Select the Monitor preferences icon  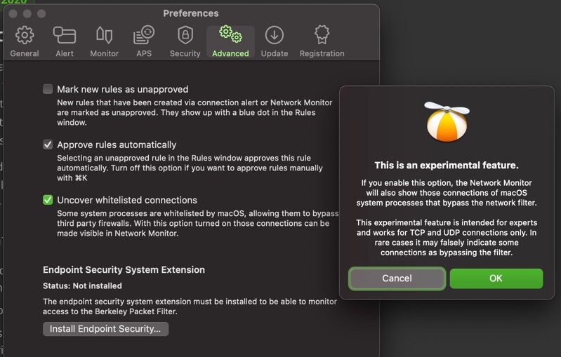point(104,41)
